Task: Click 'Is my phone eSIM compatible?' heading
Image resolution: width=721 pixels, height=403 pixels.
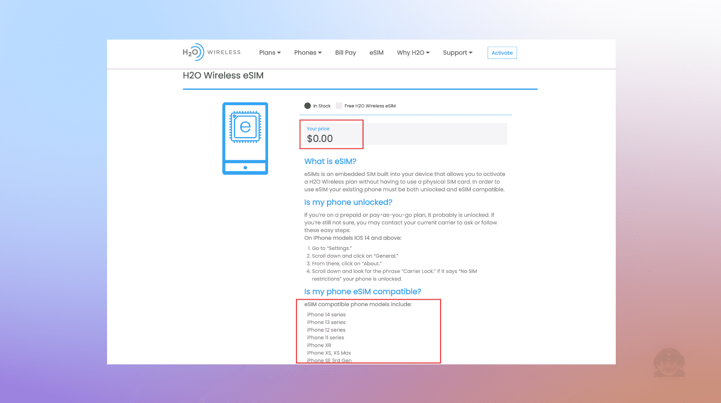Action: pos(363,292)
